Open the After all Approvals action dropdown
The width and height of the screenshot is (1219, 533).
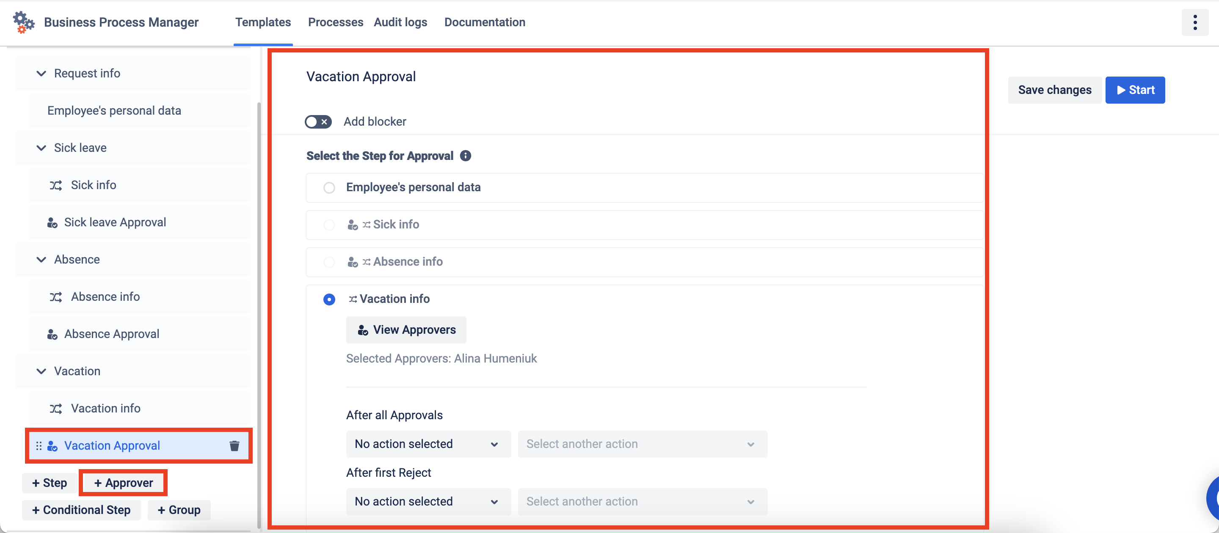tap(428, 444)
